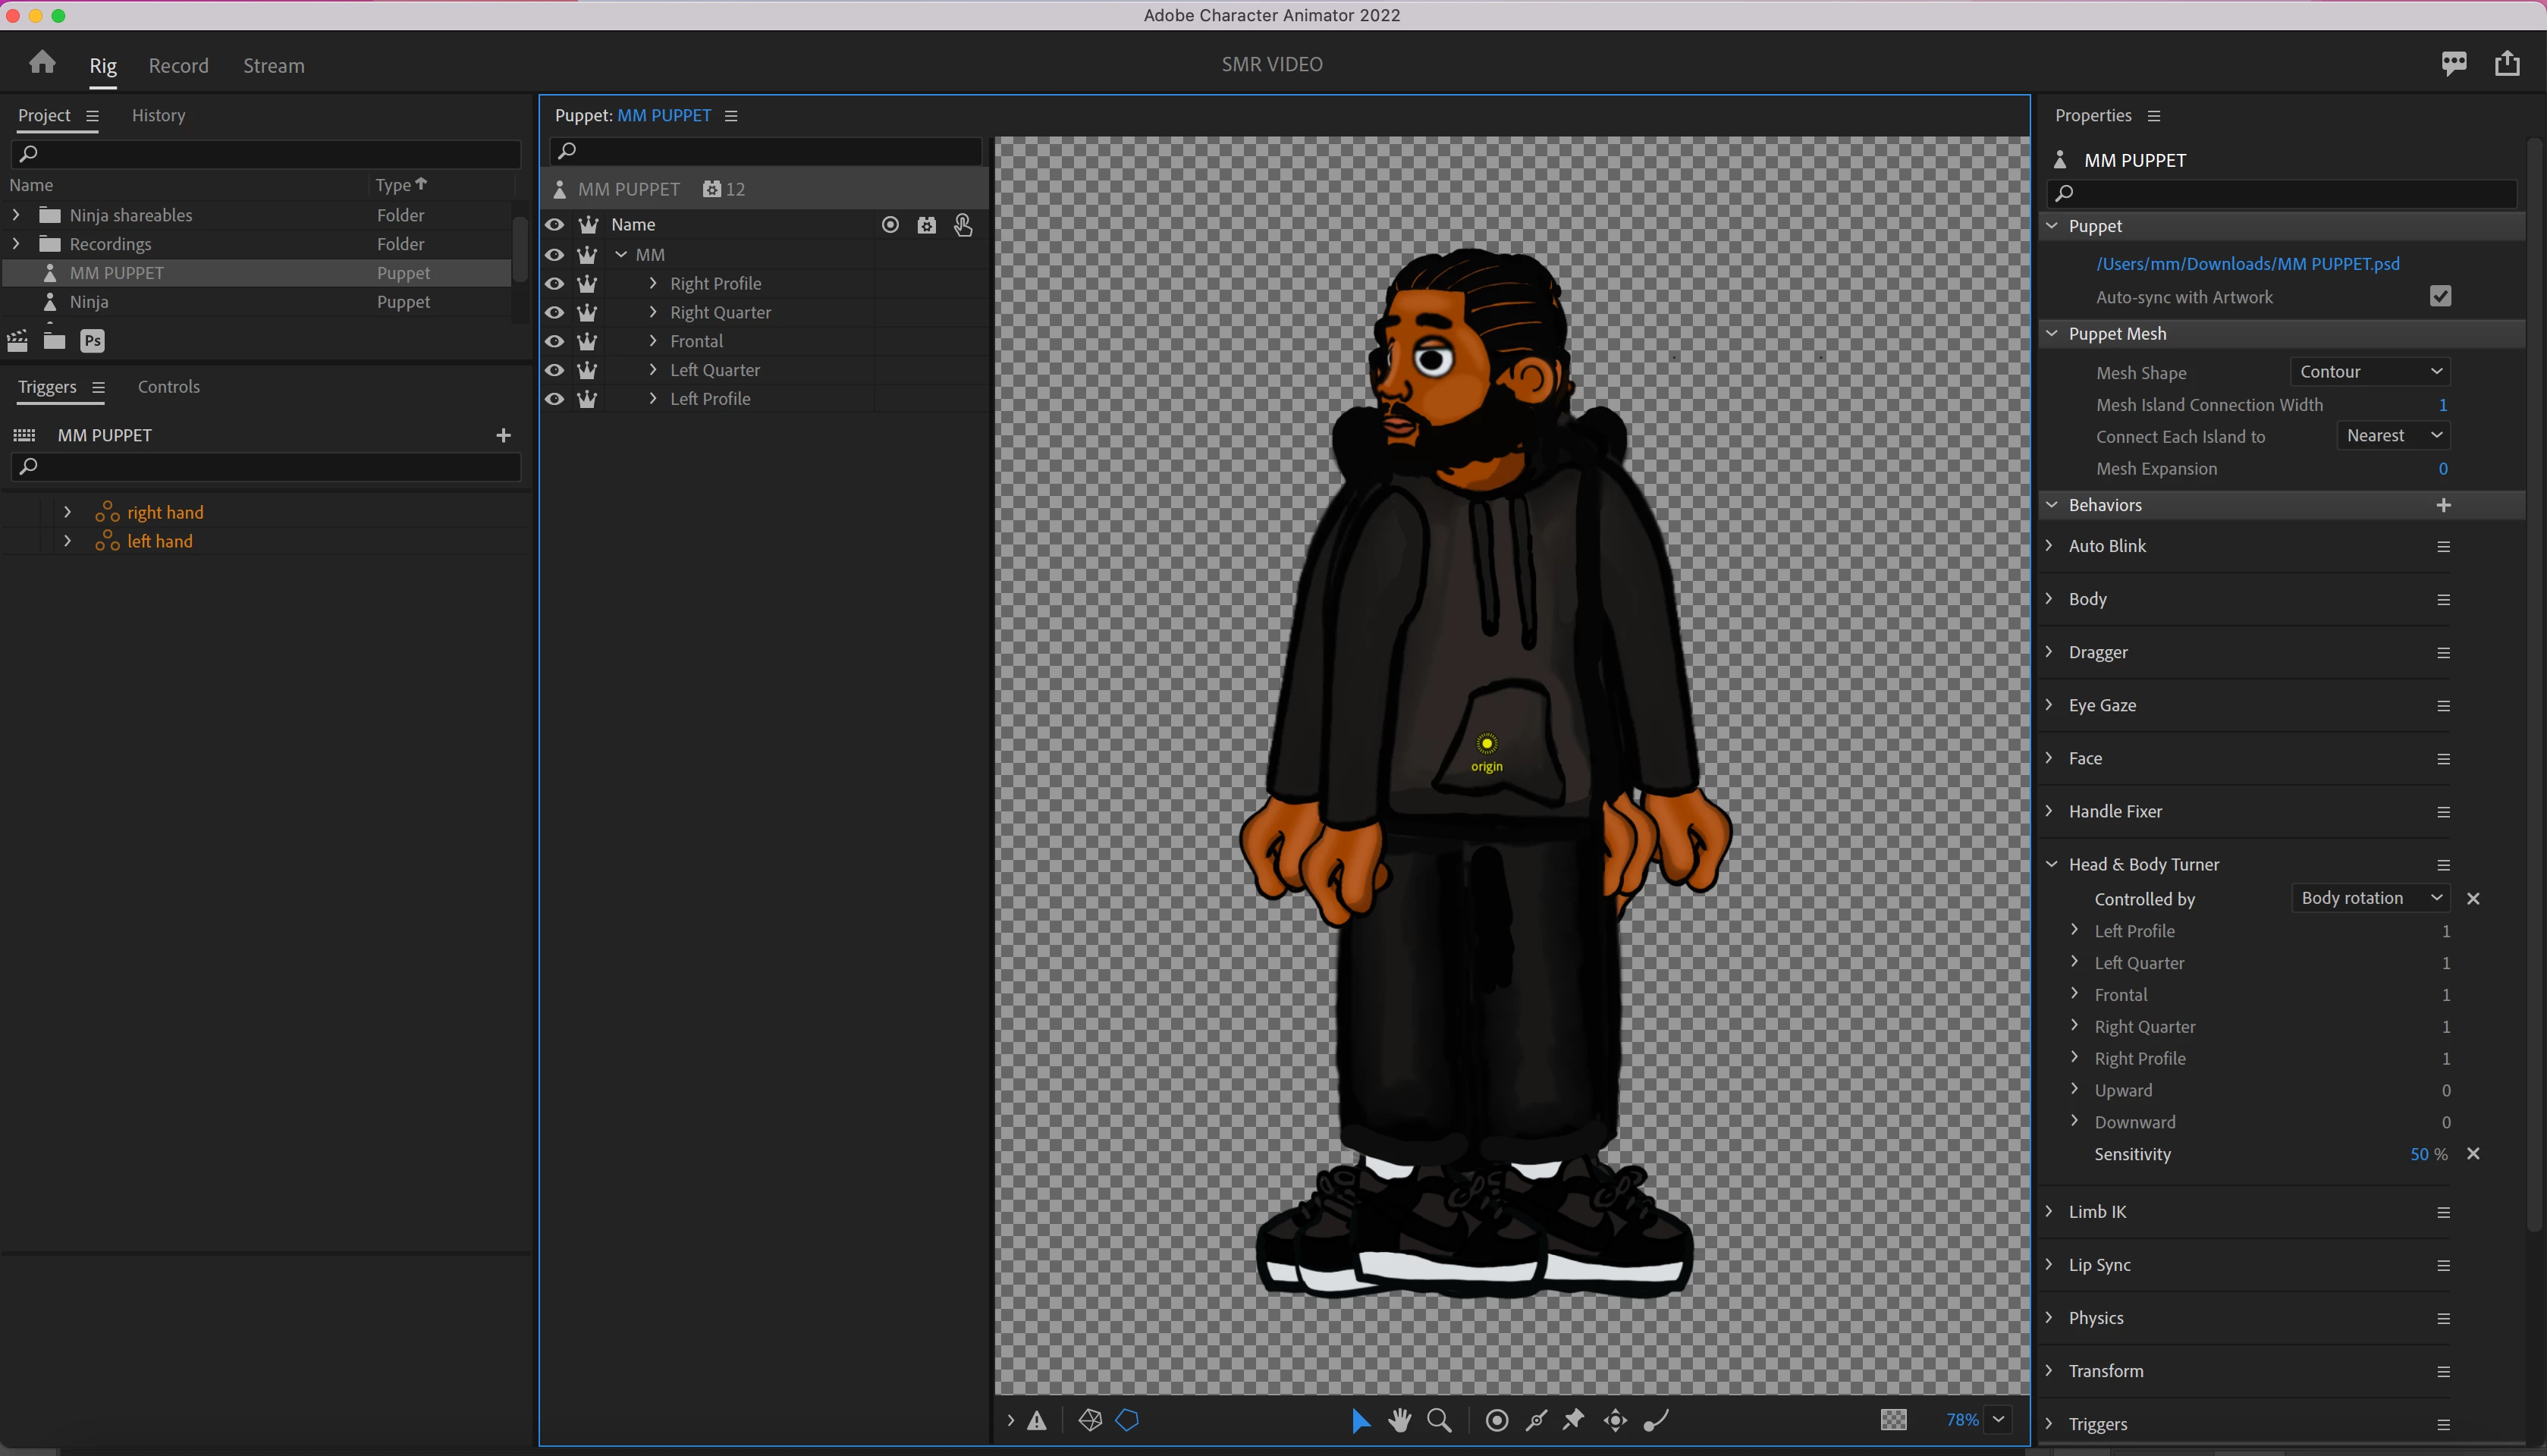Select the Zoom magnifier tool
Viewport: 2547px width, 1456px height.
pyautogui.click(x=1439, y=1420)
